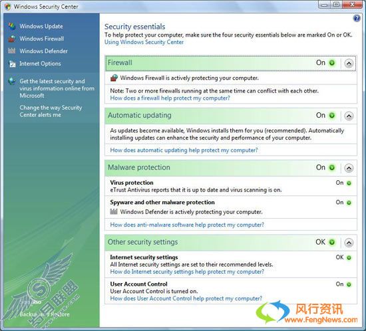Viewport: 366px width, 331px height.
Task: Collapse the Other security settings section
Action: click(349, 243)
